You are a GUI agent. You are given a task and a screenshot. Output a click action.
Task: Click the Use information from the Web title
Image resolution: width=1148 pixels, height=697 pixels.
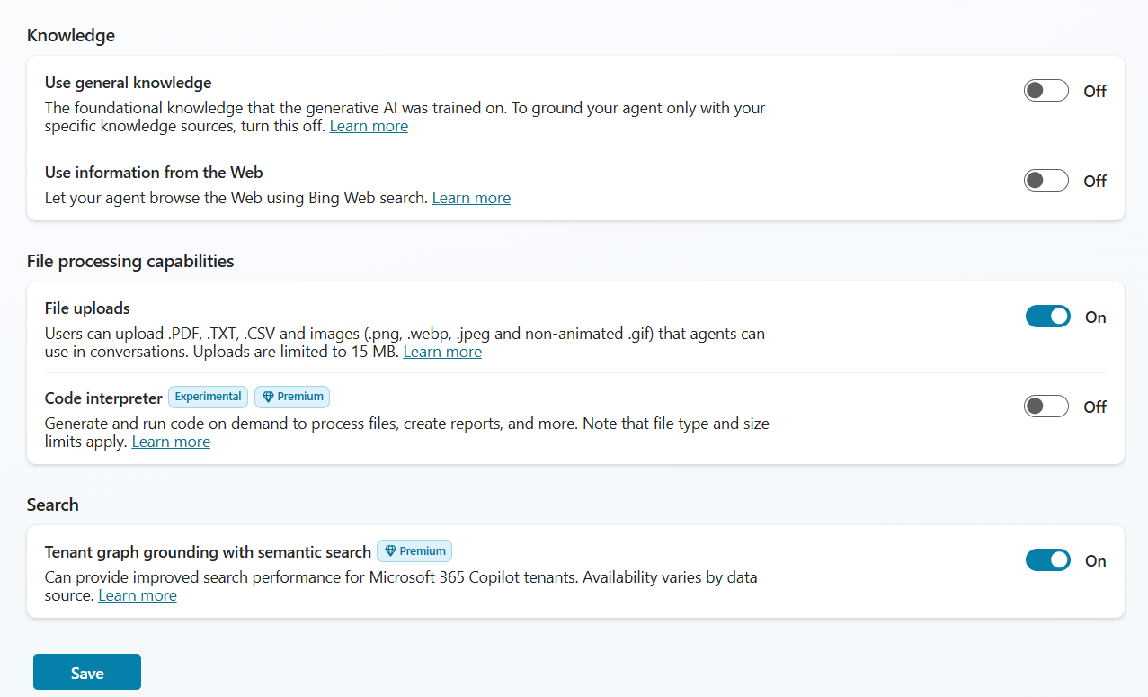(154, 173)
